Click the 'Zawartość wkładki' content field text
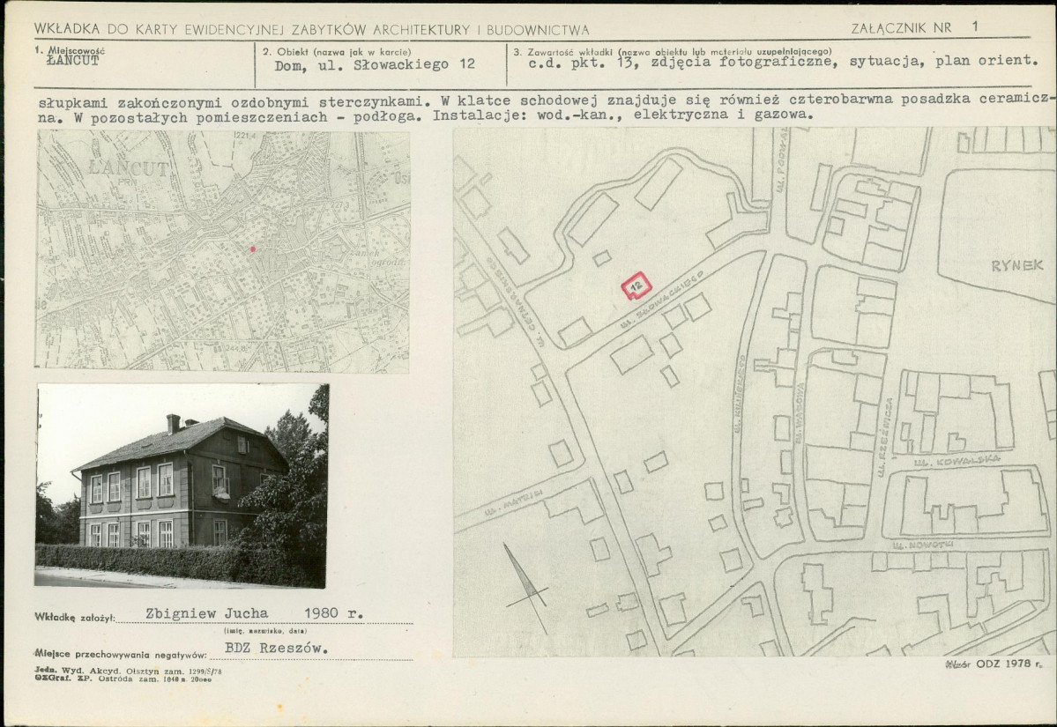 point(783,62)
